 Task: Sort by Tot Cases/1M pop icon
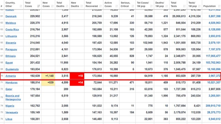coord(151,6)
